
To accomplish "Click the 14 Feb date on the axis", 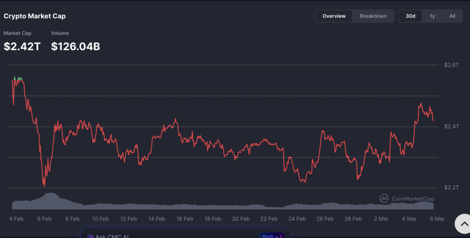I will pyautogui.click(x=157, y=219).
